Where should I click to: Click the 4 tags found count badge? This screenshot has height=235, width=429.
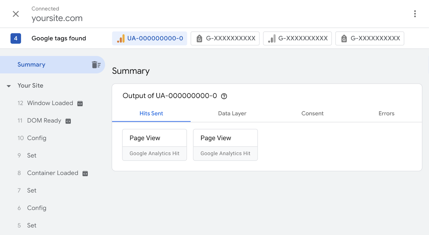pos(16,39)
